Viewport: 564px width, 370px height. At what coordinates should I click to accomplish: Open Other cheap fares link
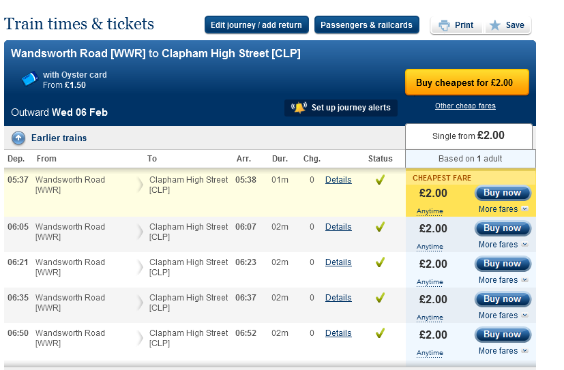click(x=465, y=106)
